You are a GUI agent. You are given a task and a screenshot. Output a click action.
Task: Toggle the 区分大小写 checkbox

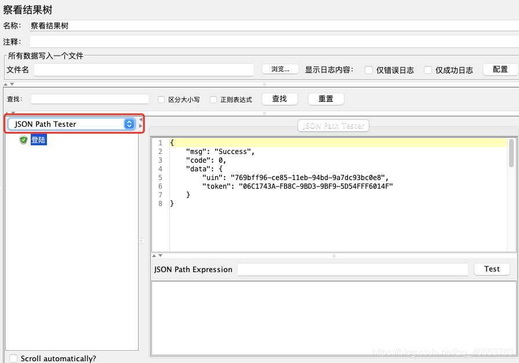(161, 100)
